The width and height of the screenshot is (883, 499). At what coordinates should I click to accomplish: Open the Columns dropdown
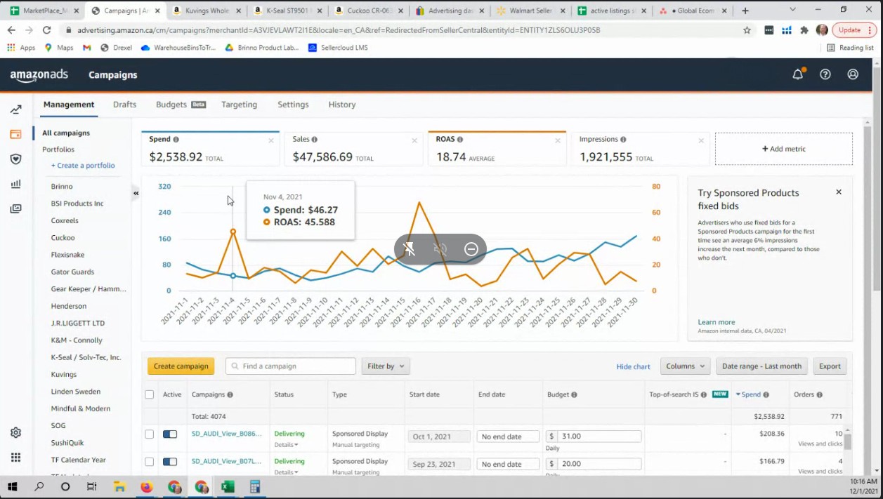[x=686, y=366]
